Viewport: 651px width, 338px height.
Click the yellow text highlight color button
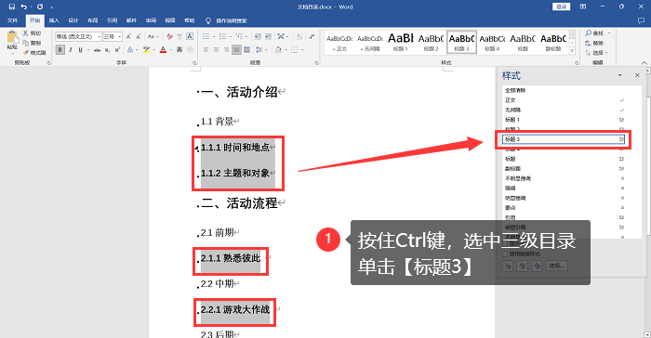point(146,50)
